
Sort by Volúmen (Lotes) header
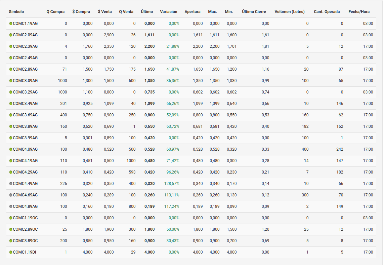[x=289, y=12]
